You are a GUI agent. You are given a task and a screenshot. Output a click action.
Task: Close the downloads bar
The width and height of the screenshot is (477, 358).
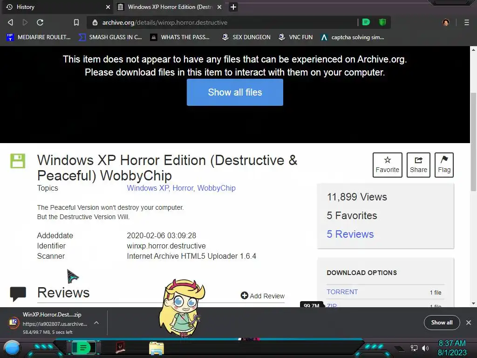click(x=469, y=323)
